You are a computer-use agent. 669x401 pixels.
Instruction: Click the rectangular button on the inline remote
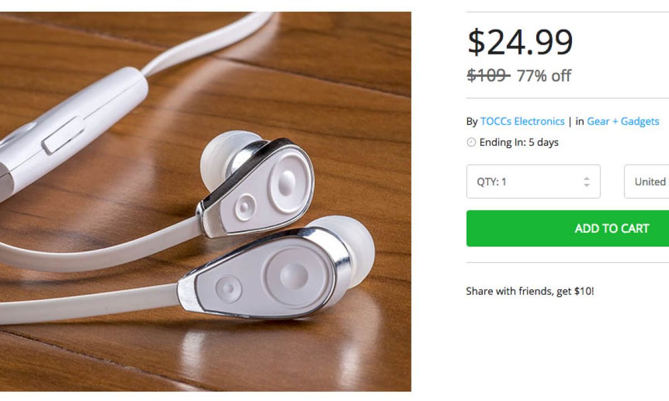tap(63, 135)
